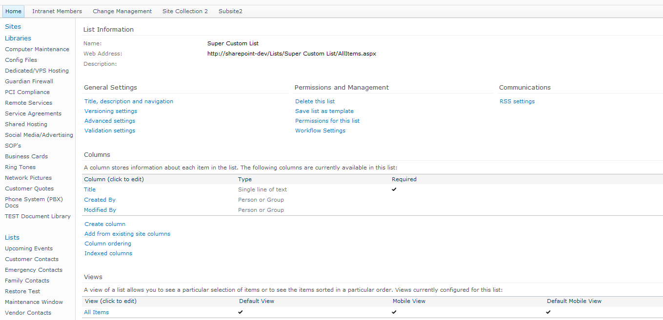This screenshot has height=320, width=663.
Task: Open Remote Services library
Action: [x=28, y=103]
